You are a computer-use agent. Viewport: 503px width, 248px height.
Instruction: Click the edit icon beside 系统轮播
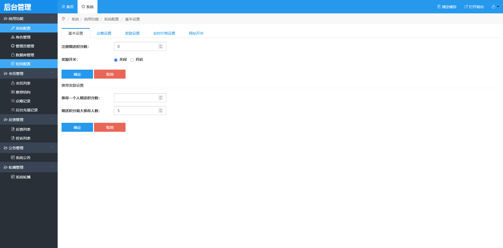pyautogui.click(x=13, y=177)
